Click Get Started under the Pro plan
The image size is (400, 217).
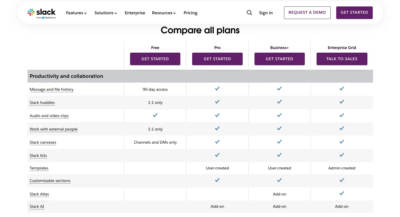[217, 59]
